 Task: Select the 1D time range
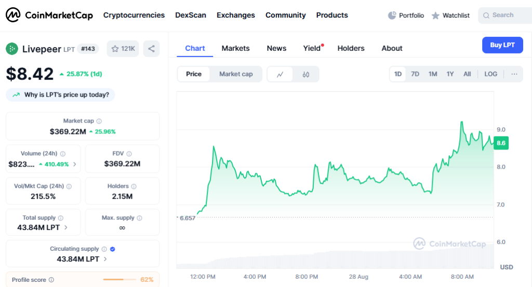[x=397, y=74]
